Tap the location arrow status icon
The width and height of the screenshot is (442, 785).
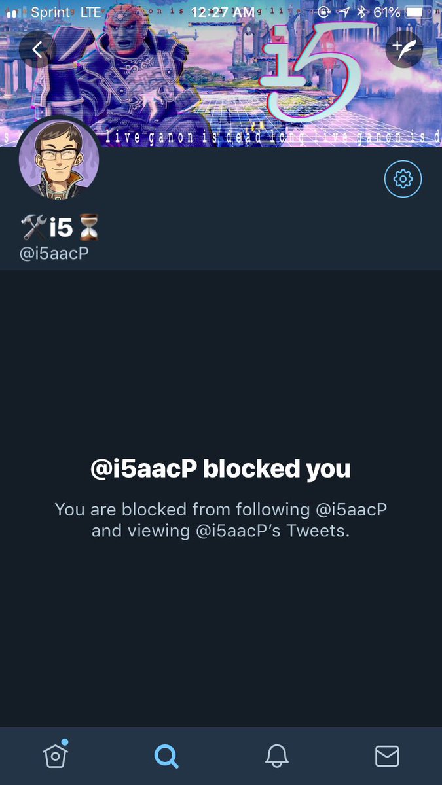[342, 12]
